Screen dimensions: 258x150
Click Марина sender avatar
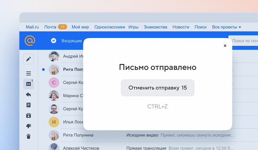(54, 96)
